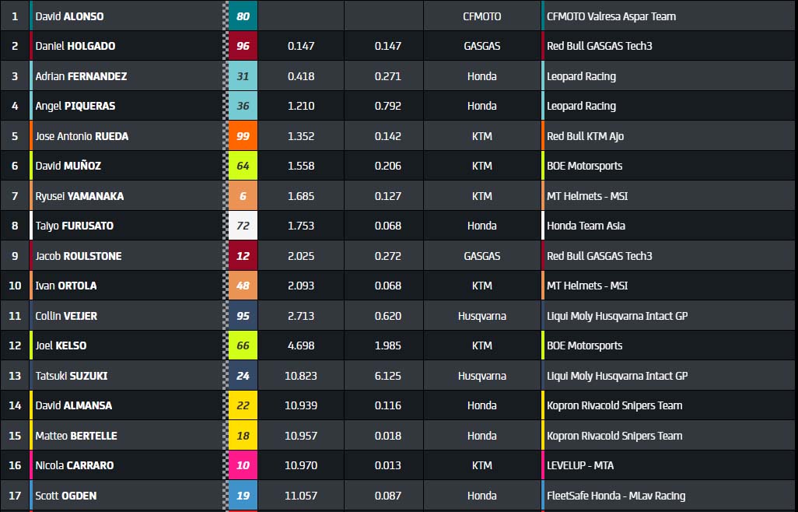
Task: Open Ivan ORTOLA's rider name
Action: [65, 286]
